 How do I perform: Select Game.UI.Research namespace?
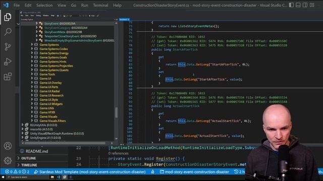(51, 96)
